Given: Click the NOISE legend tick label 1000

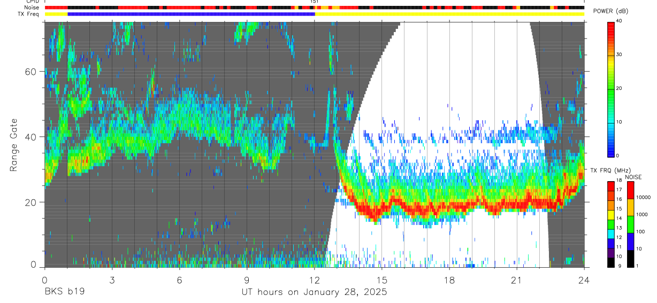Looking at the screenshot, I should click(641, 215).
